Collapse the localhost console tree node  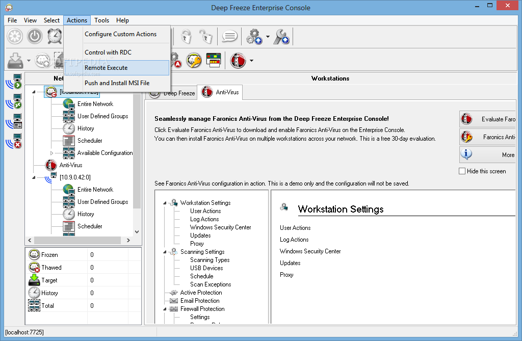(x=34, y=92)
